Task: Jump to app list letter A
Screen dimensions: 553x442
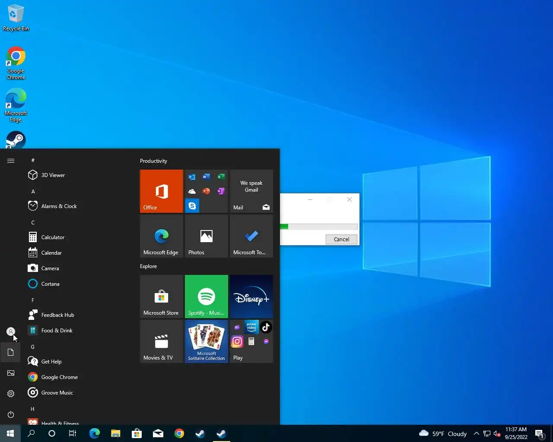Action: [x=33, y=191]
